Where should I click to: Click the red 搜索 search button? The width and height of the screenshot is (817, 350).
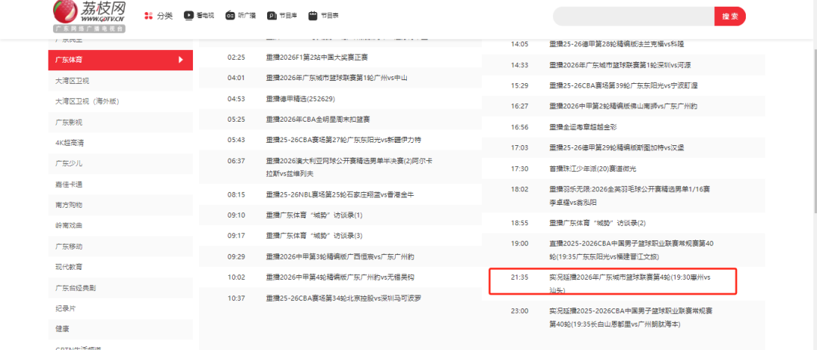[730, 16]
